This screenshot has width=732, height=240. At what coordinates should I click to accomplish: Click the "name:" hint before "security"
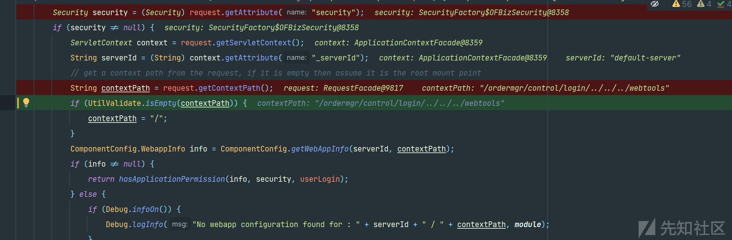(297, 12)
